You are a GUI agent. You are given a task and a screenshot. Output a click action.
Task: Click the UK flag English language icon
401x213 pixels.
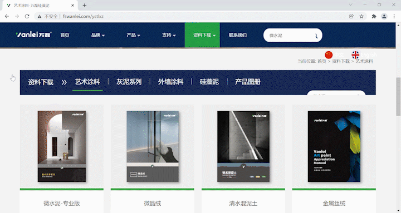click(355, 55)
